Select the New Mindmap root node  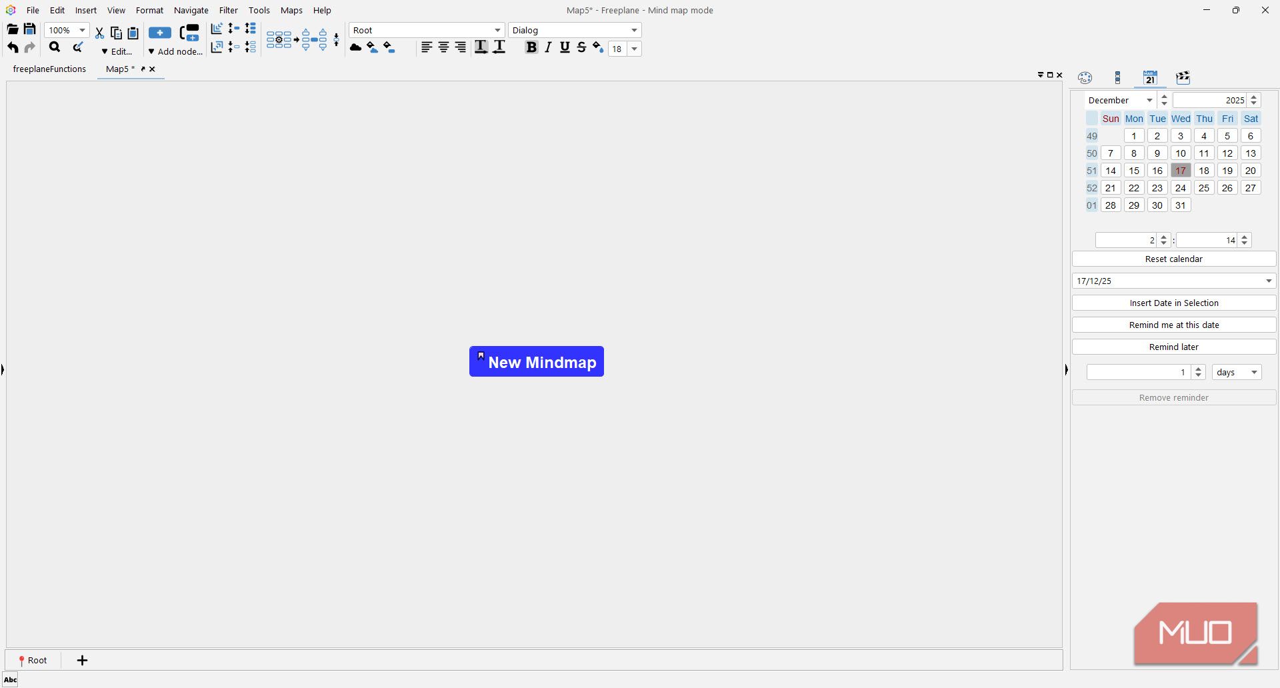coord(537,361)
